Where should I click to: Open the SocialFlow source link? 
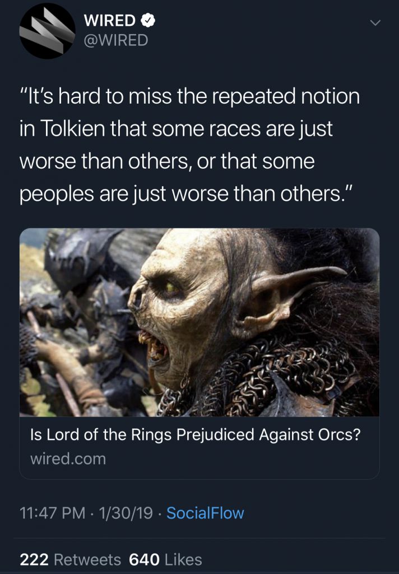pos(205,513)
